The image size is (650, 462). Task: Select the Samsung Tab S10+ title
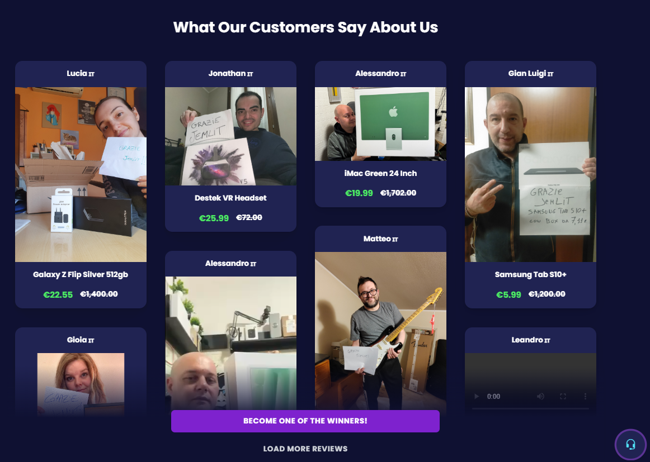click(x=530, y=274)
